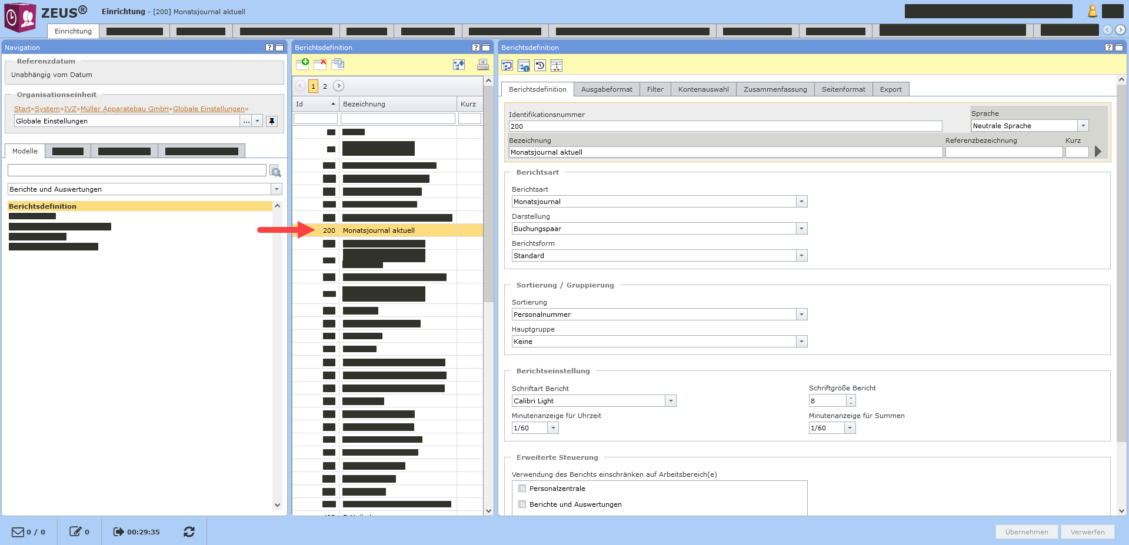Click the envelope messages icon
The width and height of the screenshot is (1129, 545).
[x=18, y=531]
